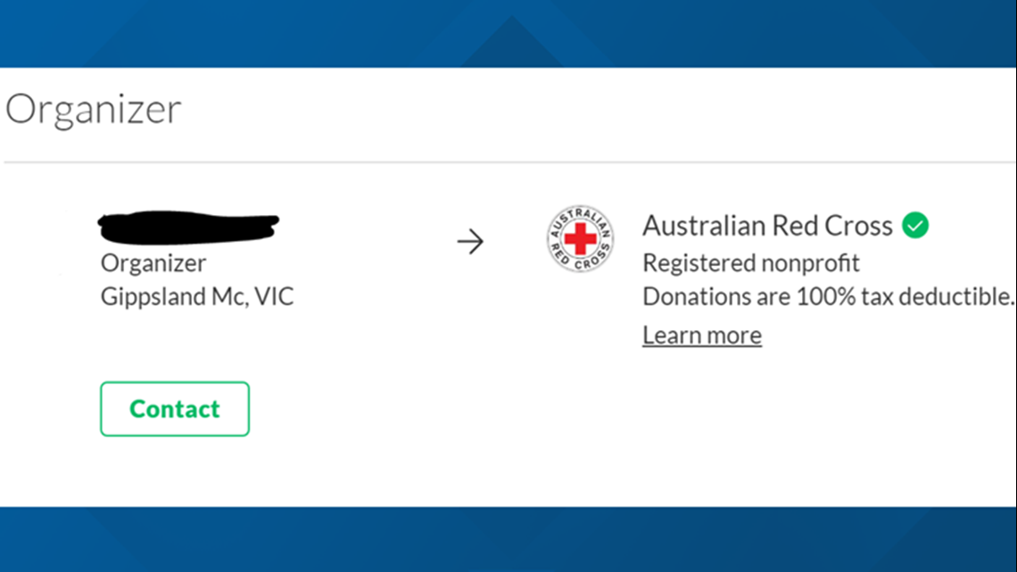Viewport: 1017px width, 572px height.
Task: Click the large Organizer section heading
Action: 94,110
